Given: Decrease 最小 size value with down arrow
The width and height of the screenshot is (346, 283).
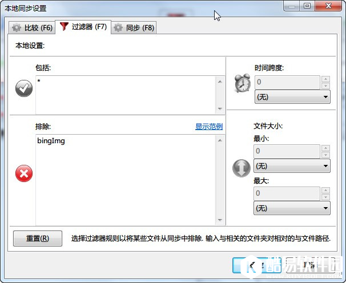Looking at the screenshot, I should coord(325,155).
